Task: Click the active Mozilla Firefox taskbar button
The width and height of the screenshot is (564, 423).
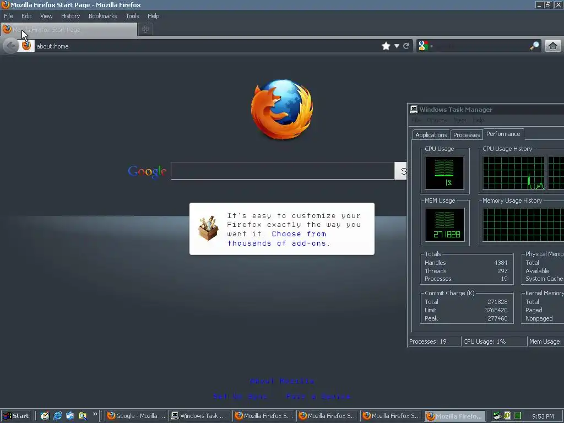Action: pyautogui.click(x=455, y=416)
